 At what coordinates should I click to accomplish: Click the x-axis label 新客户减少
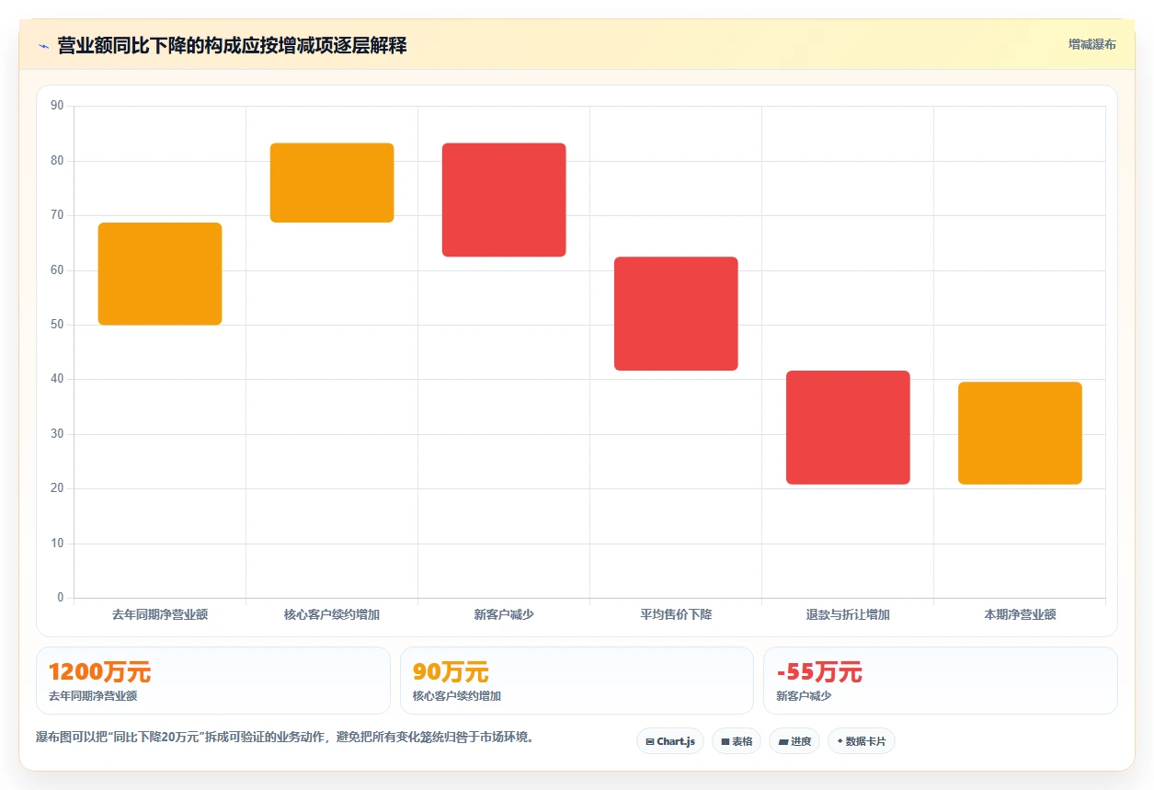pos(504,614)
